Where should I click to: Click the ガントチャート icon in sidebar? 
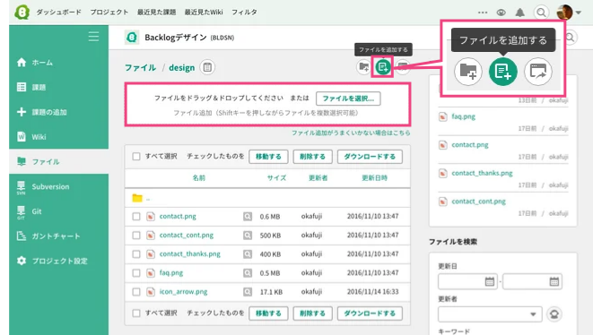click(22, 236)
